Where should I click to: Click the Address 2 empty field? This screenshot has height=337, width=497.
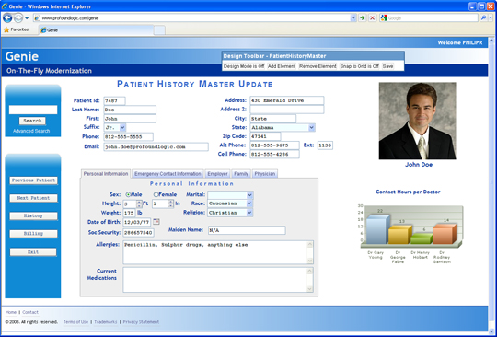[287, 110]
